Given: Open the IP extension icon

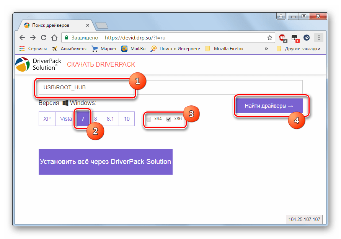Looking at the screenshot, I should pos(307,38).
